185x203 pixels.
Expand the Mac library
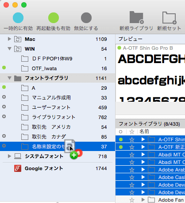pyautogui.click(x=9, y=39)
